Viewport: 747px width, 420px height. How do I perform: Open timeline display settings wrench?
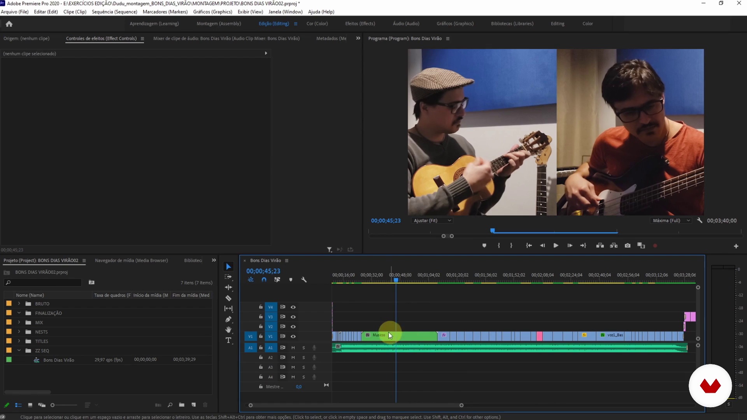pyautogui.click(x=304, y=280)
